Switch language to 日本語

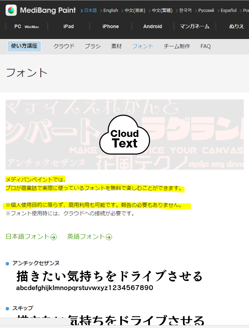pyautogui.click(x=90, y=11)
